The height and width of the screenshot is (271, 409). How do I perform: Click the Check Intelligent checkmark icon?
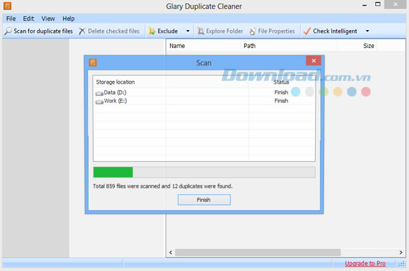tap(307, 31)
